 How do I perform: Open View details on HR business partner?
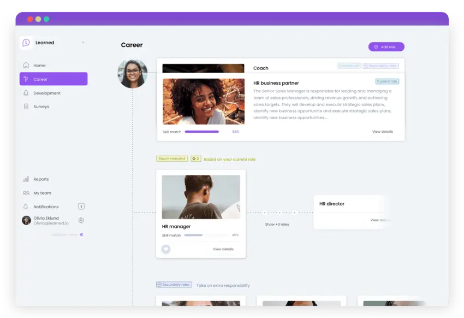pyautogui.click(x=382, y=131)
